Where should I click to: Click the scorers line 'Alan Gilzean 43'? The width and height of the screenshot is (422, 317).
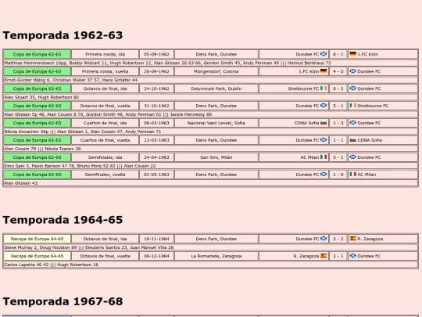(x=210, y=183)
